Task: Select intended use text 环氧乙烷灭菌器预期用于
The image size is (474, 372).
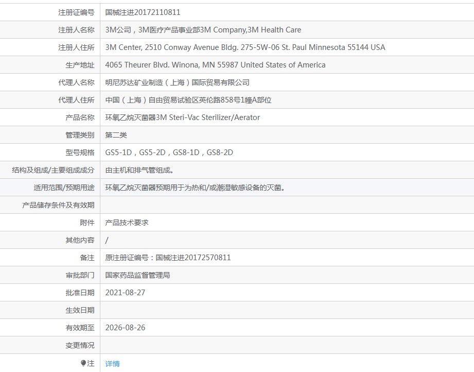Action: [141, 188]
